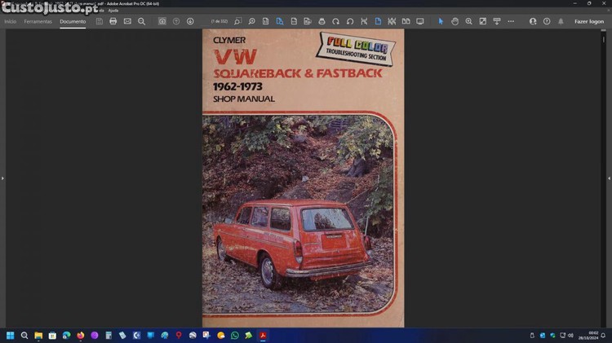Click the page number input field
Viewport: 612px width, 343px height.
coord(220,21)
